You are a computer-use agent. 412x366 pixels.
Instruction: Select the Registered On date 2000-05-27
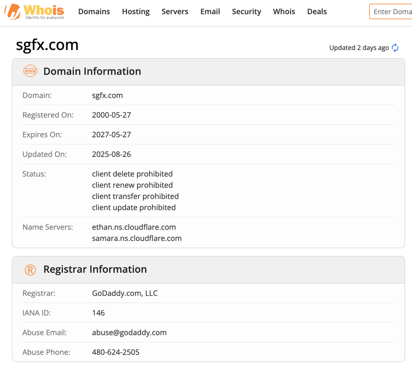[x=111, y=115]
